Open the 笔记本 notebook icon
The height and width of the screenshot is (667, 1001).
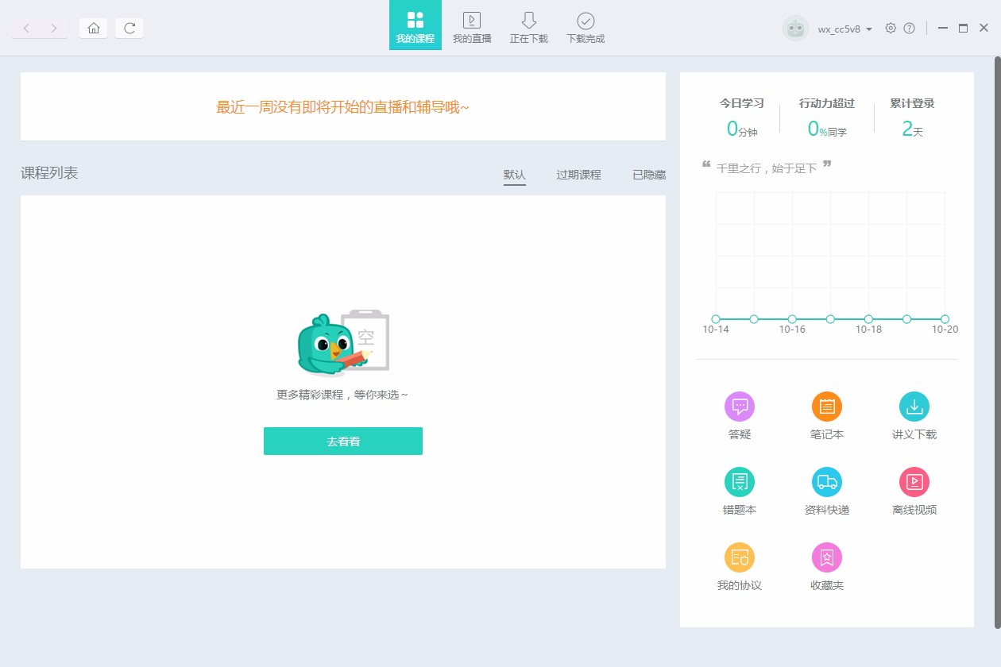[827, 407]
